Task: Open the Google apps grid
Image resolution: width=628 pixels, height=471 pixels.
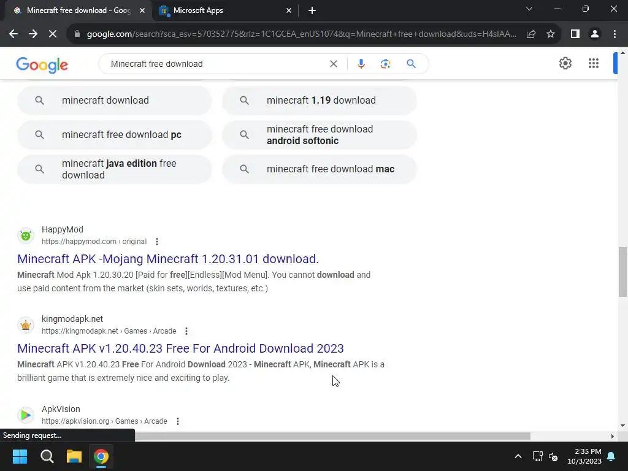Action: coord(594,63)
